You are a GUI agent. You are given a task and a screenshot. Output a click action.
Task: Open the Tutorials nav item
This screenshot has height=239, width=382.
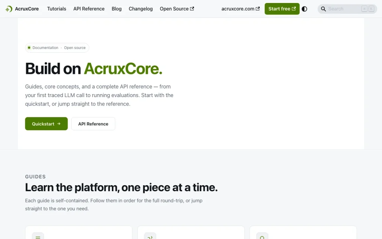click(57, 9)
